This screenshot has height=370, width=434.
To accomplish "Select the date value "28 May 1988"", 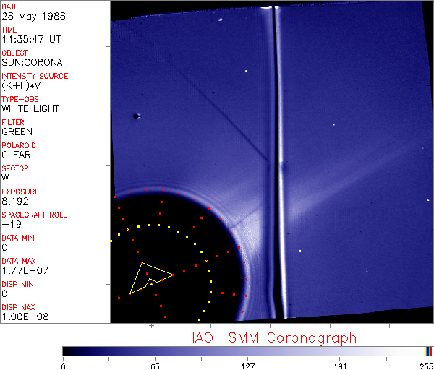I will (33, 16).
